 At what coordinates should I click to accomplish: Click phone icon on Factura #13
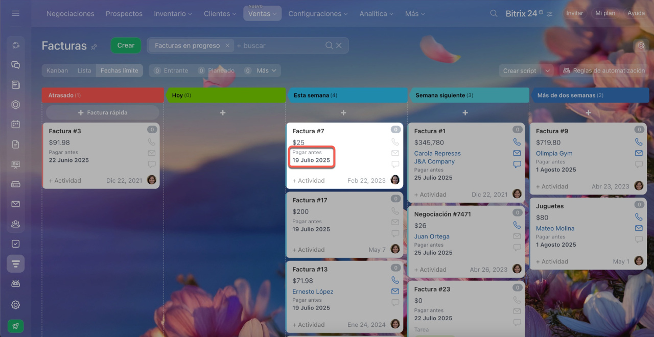394,280
